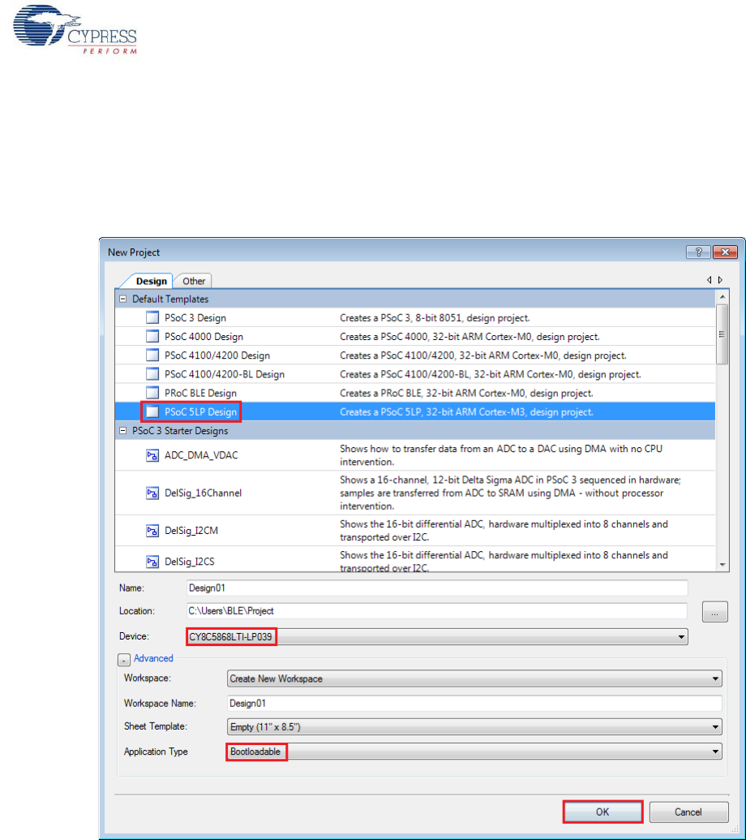Choose the DelSig_I2CM starter design icon
The width and height of the screenshot is (746, 840).
point(152,530)
